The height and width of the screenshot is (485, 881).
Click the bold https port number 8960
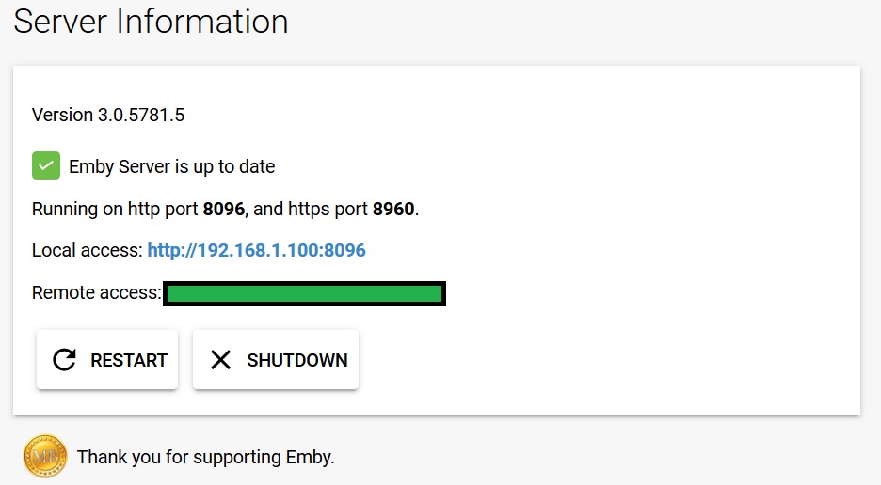pos(393,210)
